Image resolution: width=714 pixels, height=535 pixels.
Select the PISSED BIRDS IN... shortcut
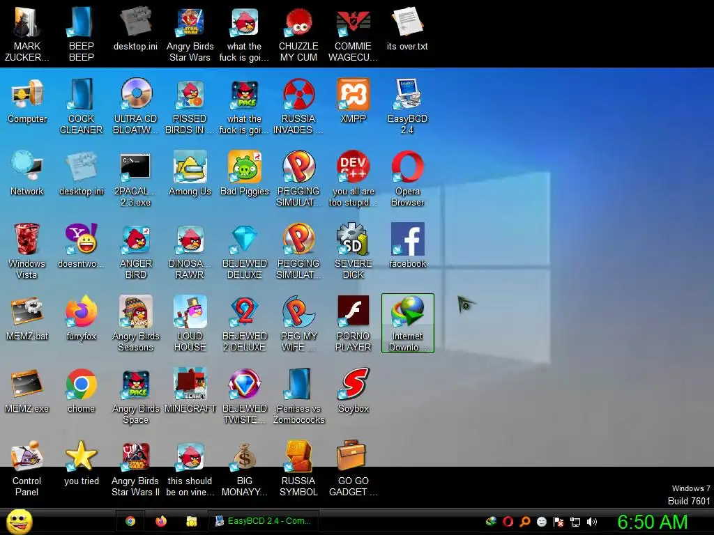tap(190, 107)
